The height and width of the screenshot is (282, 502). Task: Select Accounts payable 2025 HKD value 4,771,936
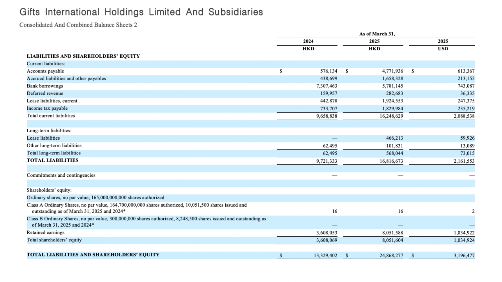coord(393,71)
